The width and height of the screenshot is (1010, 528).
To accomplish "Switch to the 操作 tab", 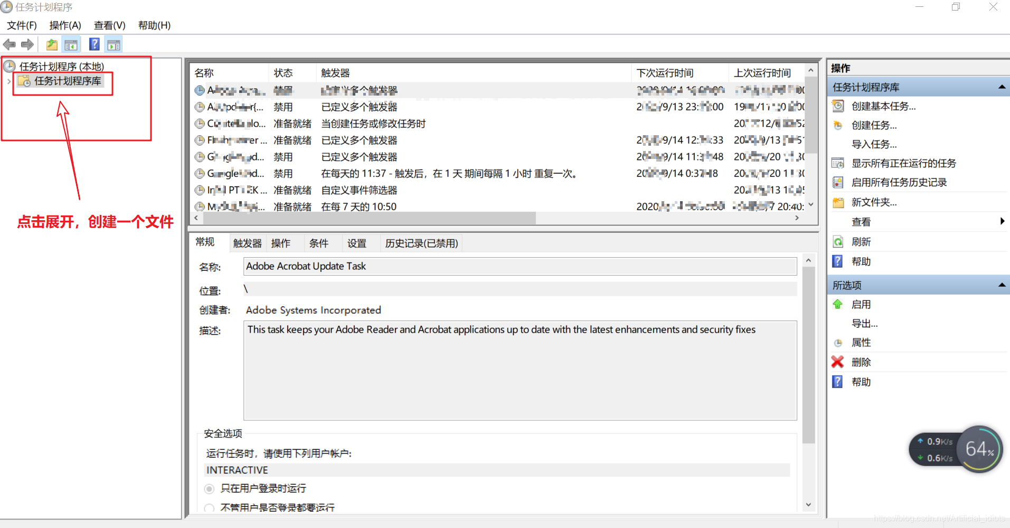I will [281, 243].
